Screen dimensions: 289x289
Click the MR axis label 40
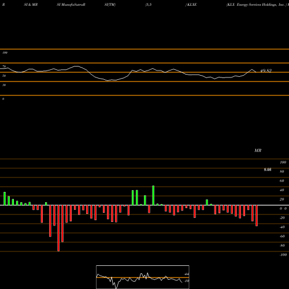tap(282, 190)
